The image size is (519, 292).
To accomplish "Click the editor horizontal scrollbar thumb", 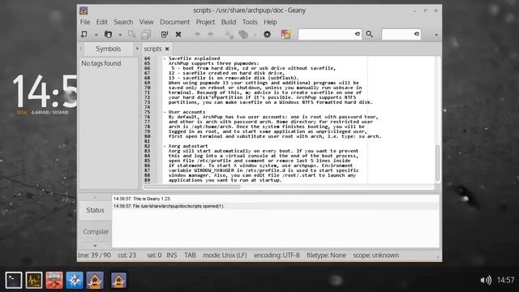I will coord(192,187).
